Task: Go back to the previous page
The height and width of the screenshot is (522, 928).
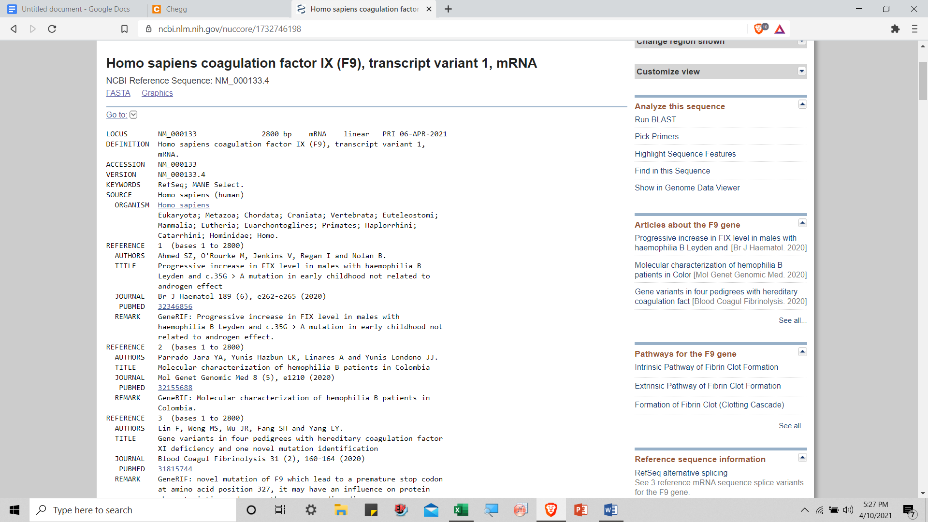Action: (14, 29)
